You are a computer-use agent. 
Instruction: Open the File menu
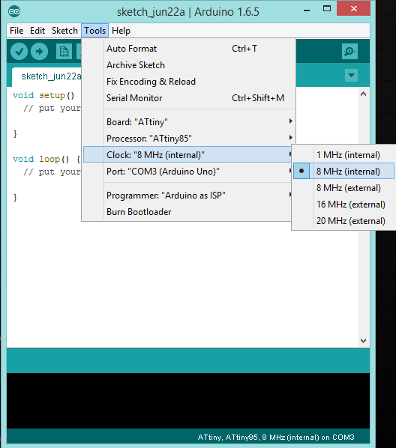point(16,31)
